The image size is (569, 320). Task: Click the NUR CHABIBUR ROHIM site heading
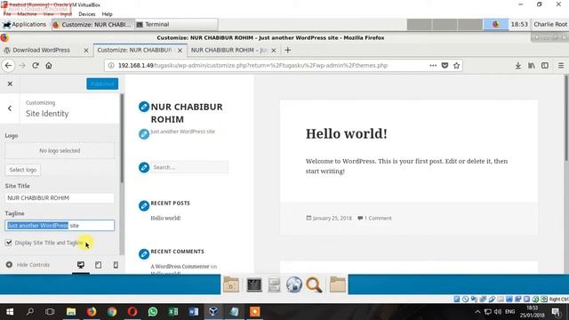187,113
